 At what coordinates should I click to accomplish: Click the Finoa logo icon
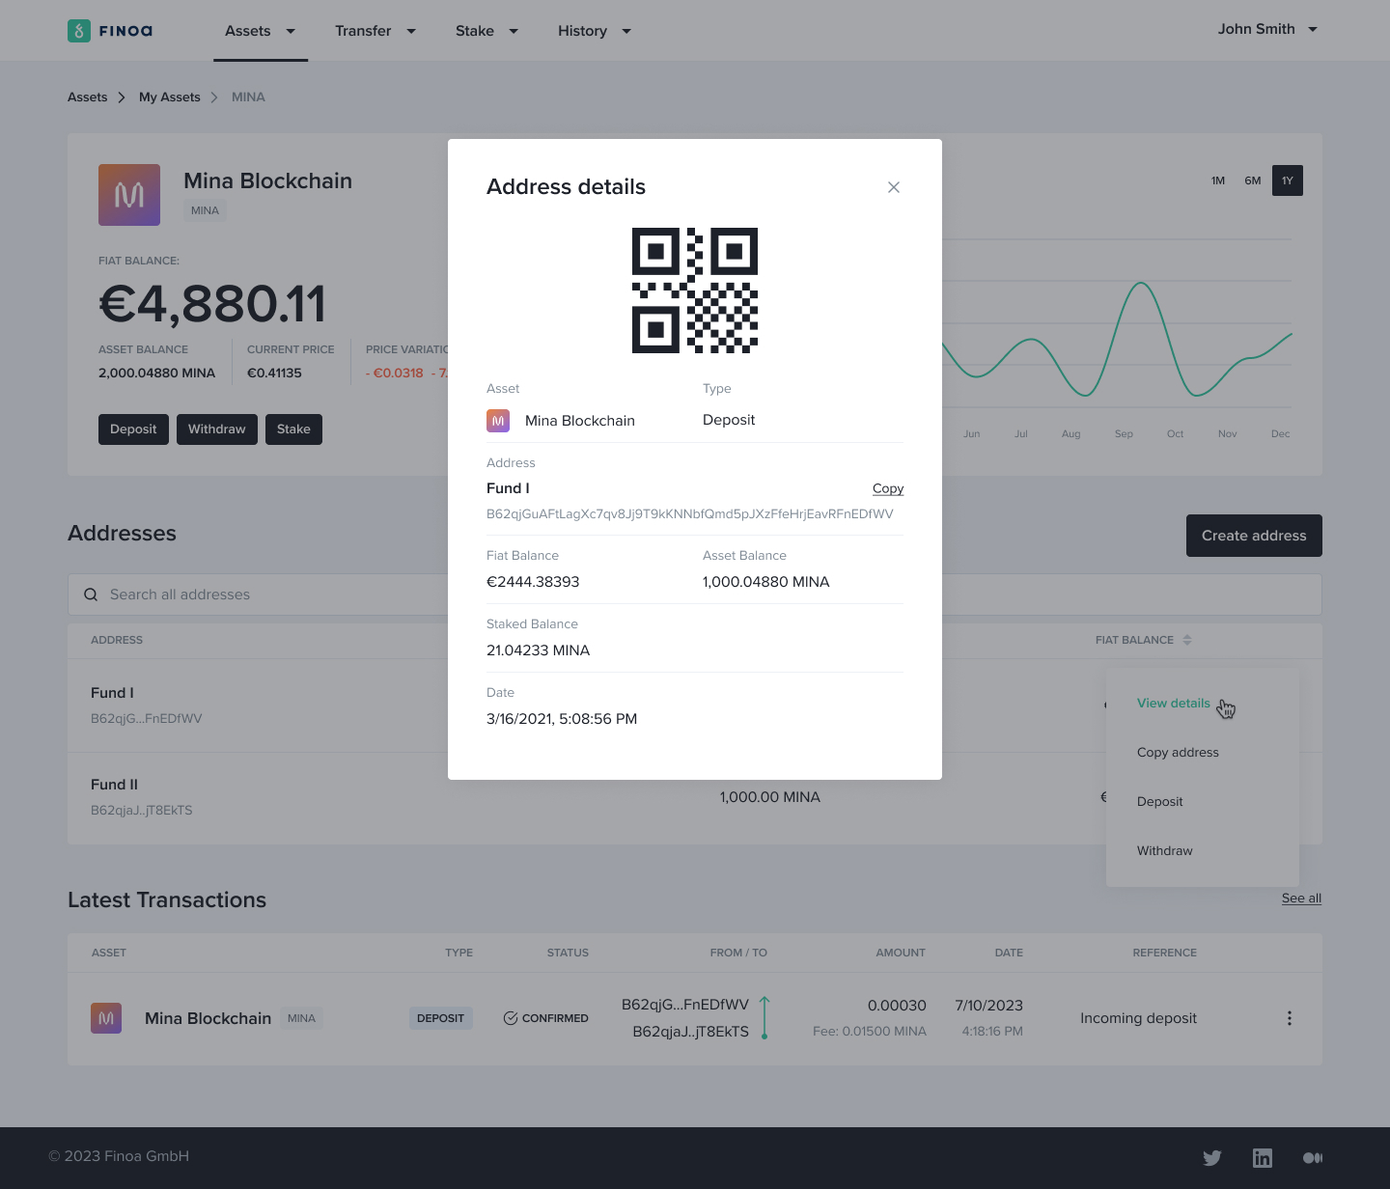tap(79, 31)
